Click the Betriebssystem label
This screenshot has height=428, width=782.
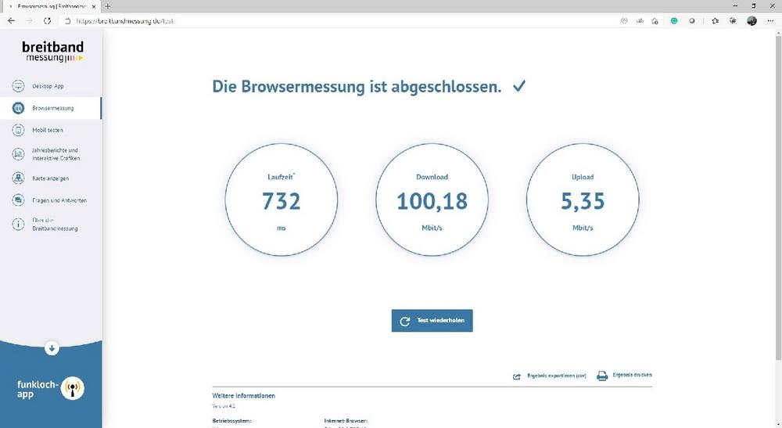tap(231, 421)
